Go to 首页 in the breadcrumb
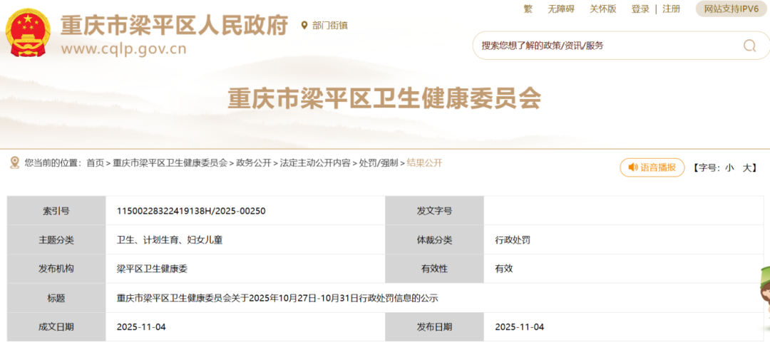Image resolution: width=770 pixels, height=347 pixels. [95, 162]
